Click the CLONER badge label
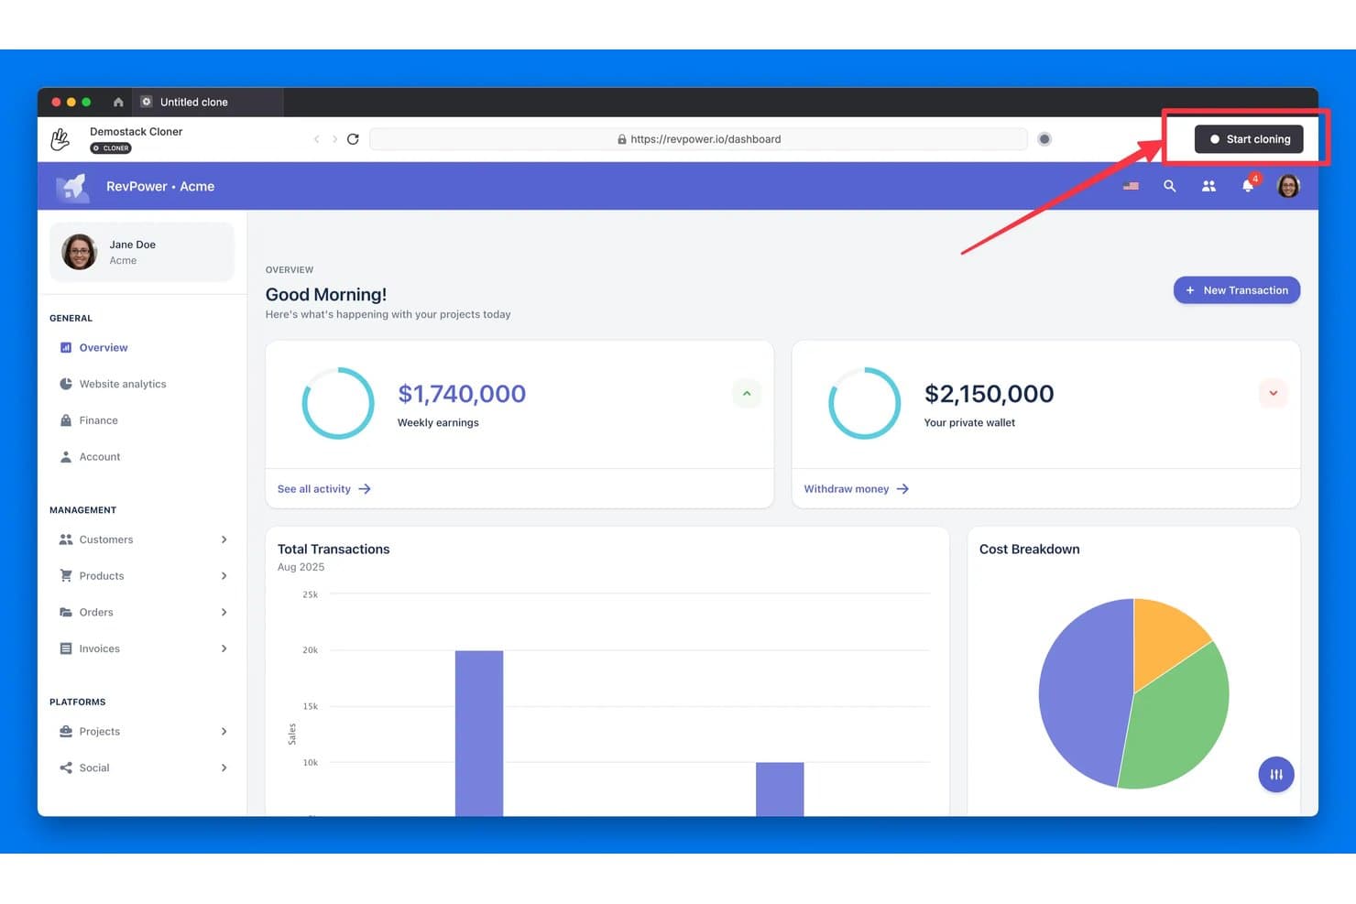The width and height of the screenshot is (1356, 904). click(111, 148)
